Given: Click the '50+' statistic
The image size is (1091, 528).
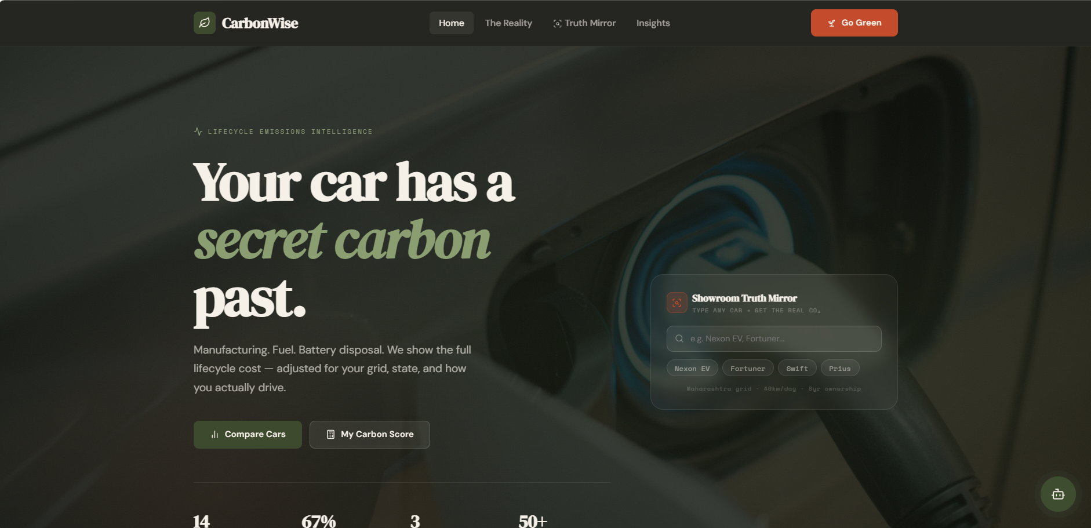Looking at the screenshot, I should click(x=533, y=521).
